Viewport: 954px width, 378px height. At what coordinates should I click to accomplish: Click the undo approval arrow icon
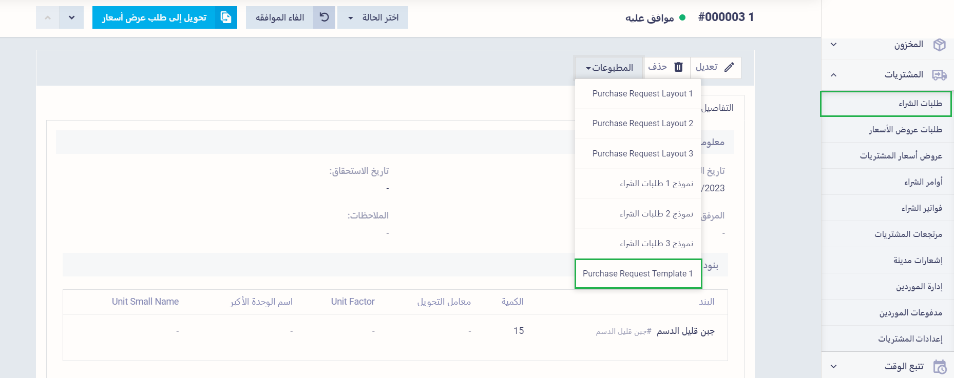click(x=324, y=17)
